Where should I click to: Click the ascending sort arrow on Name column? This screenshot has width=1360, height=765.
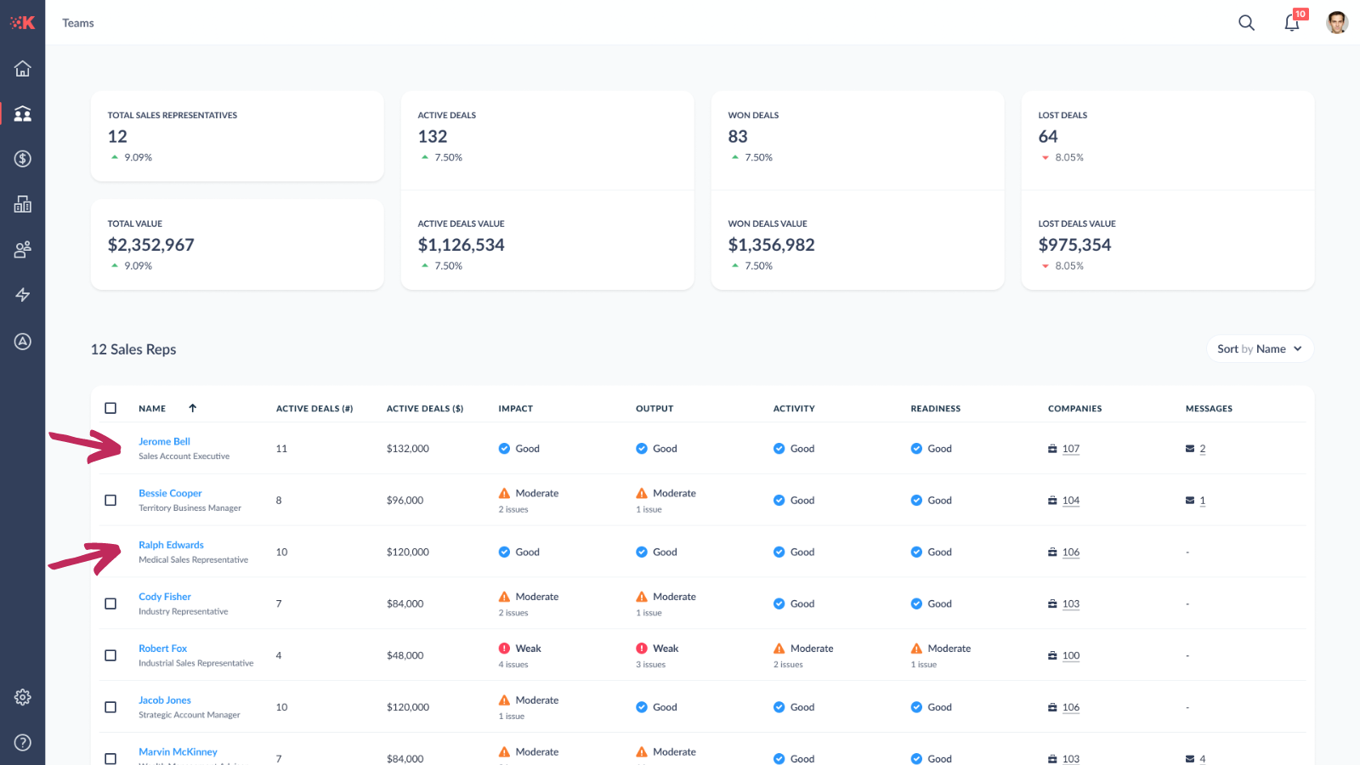coord(193,408)
